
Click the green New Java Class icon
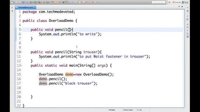[x=47, y=2]
